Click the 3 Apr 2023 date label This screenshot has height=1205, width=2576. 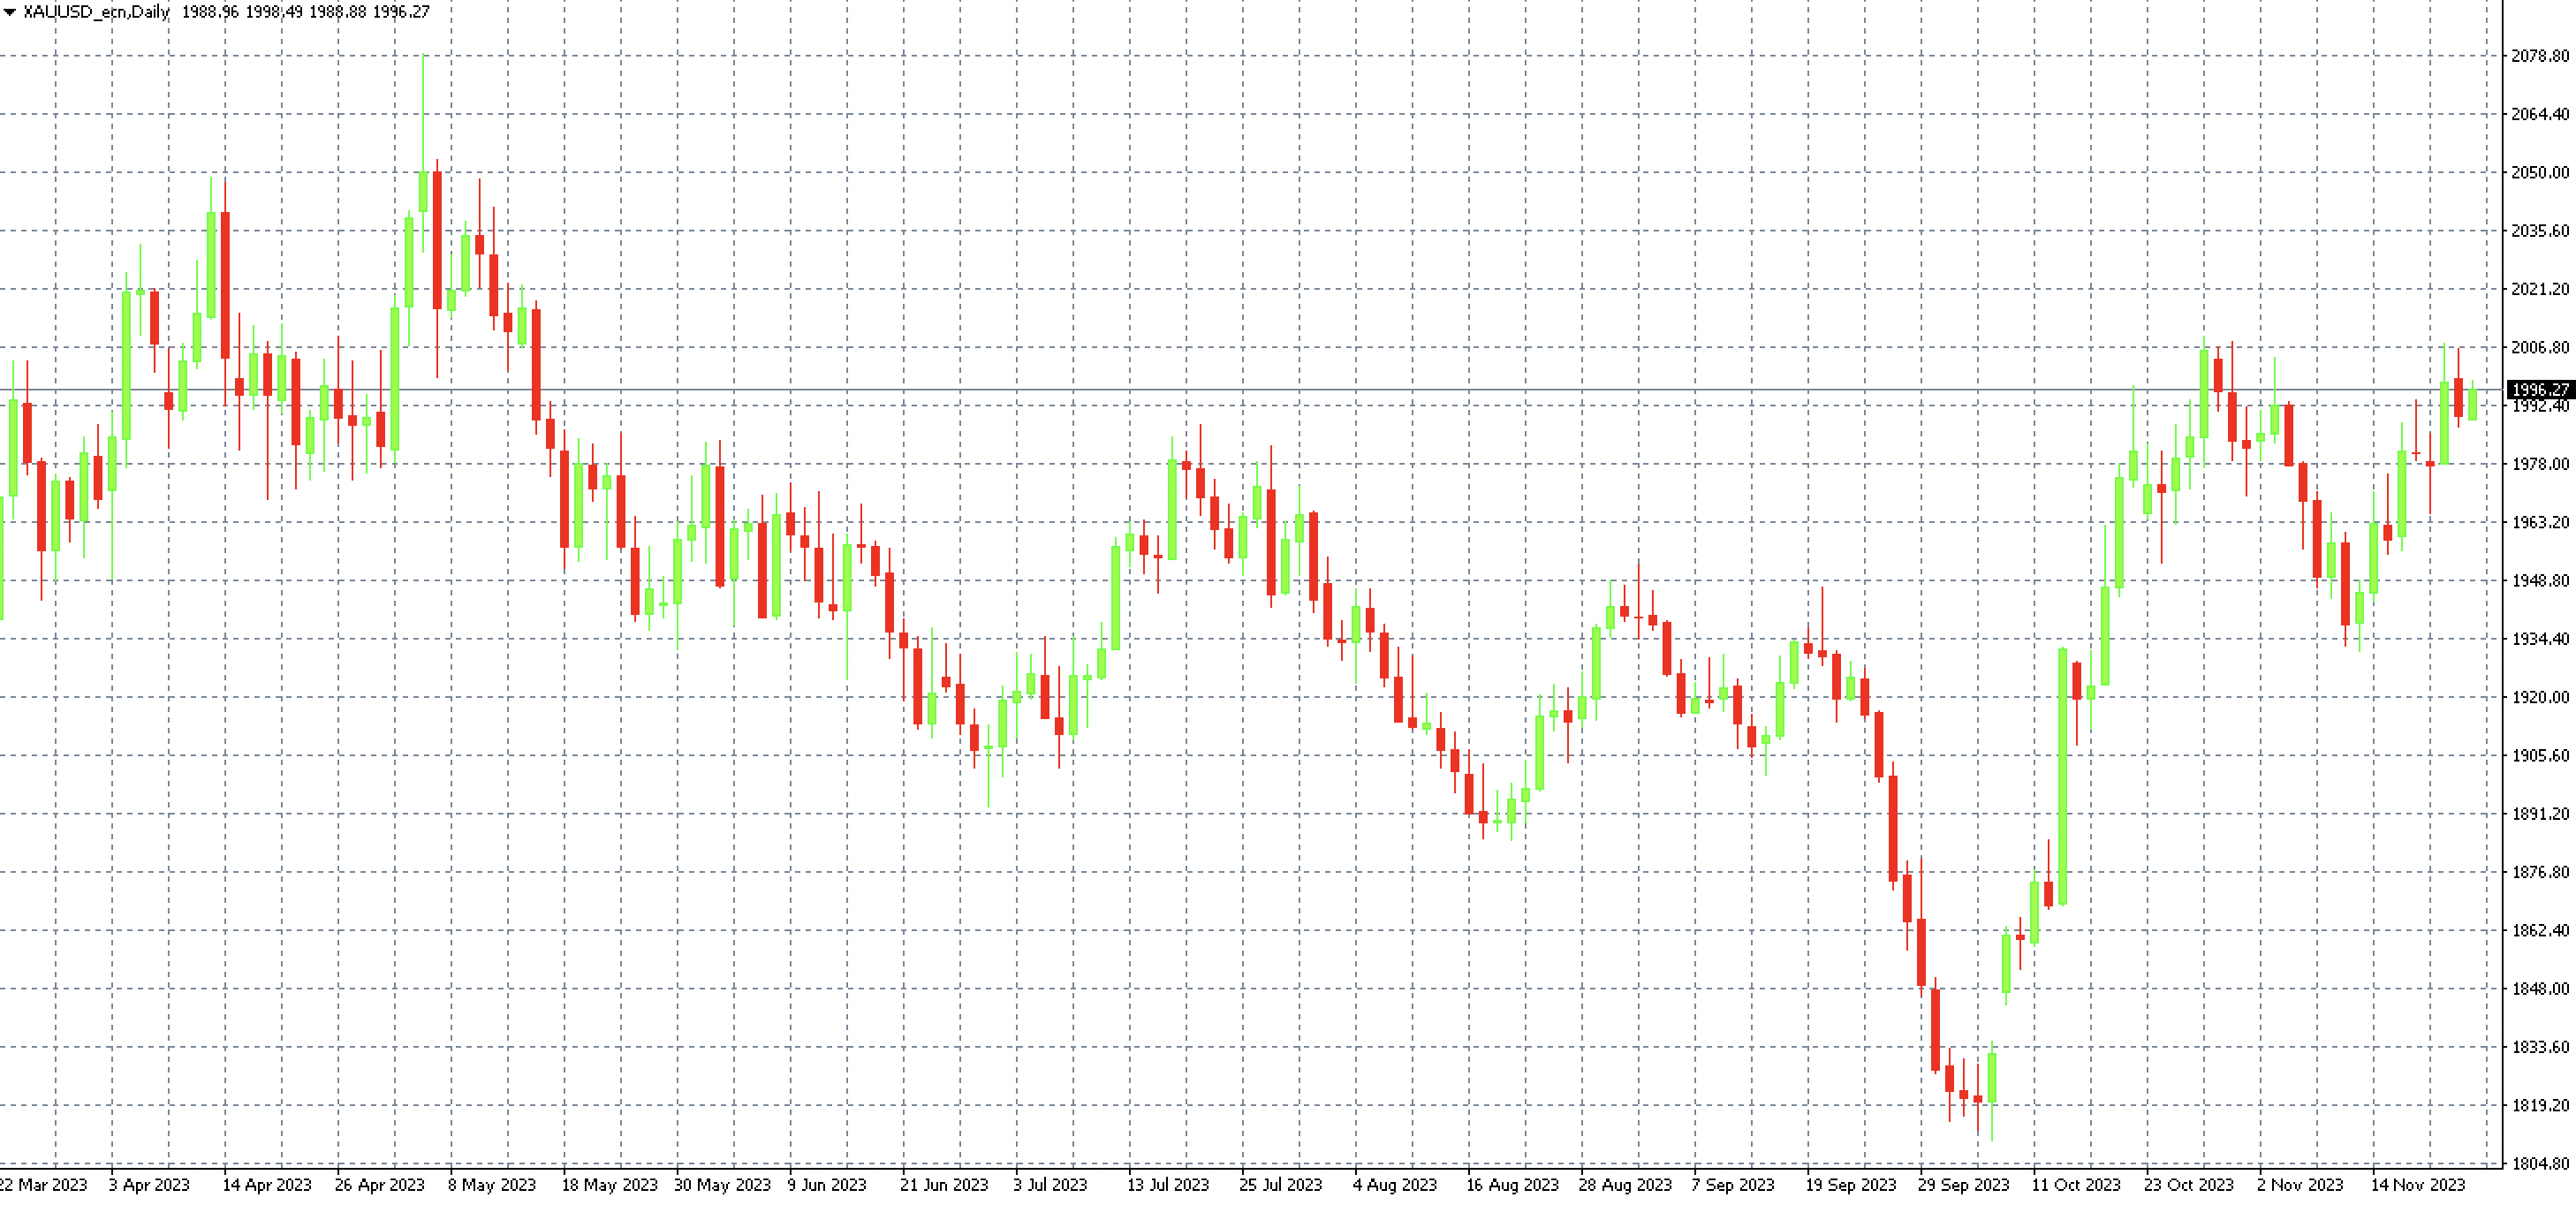tap(149, 1185)
